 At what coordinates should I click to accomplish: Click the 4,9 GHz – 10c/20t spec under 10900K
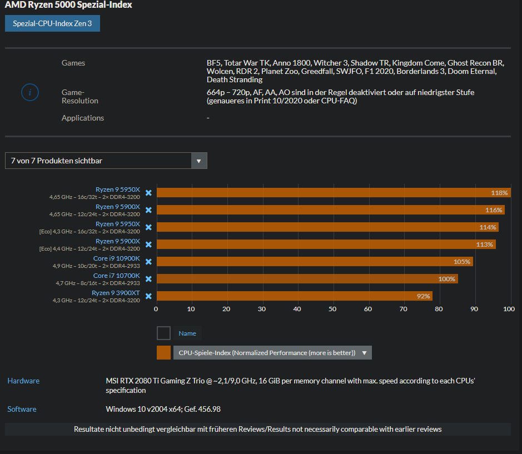pos(96,266)
